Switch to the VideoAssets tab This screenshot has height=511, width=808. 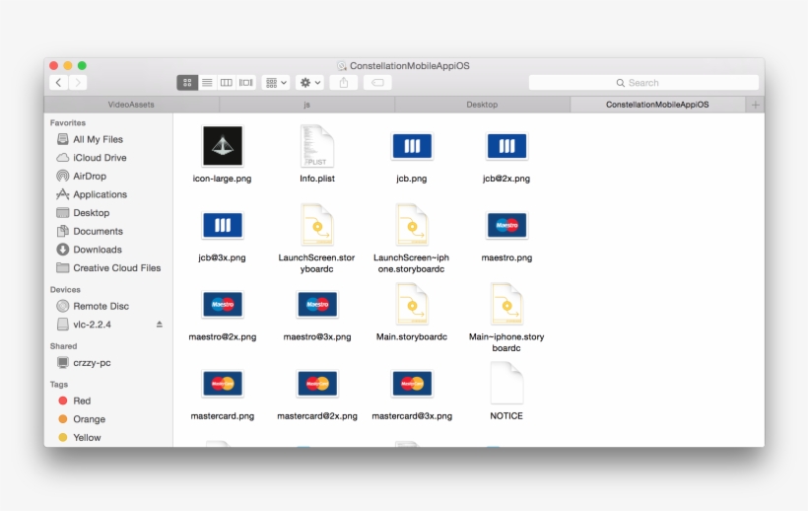coord(131,105)
